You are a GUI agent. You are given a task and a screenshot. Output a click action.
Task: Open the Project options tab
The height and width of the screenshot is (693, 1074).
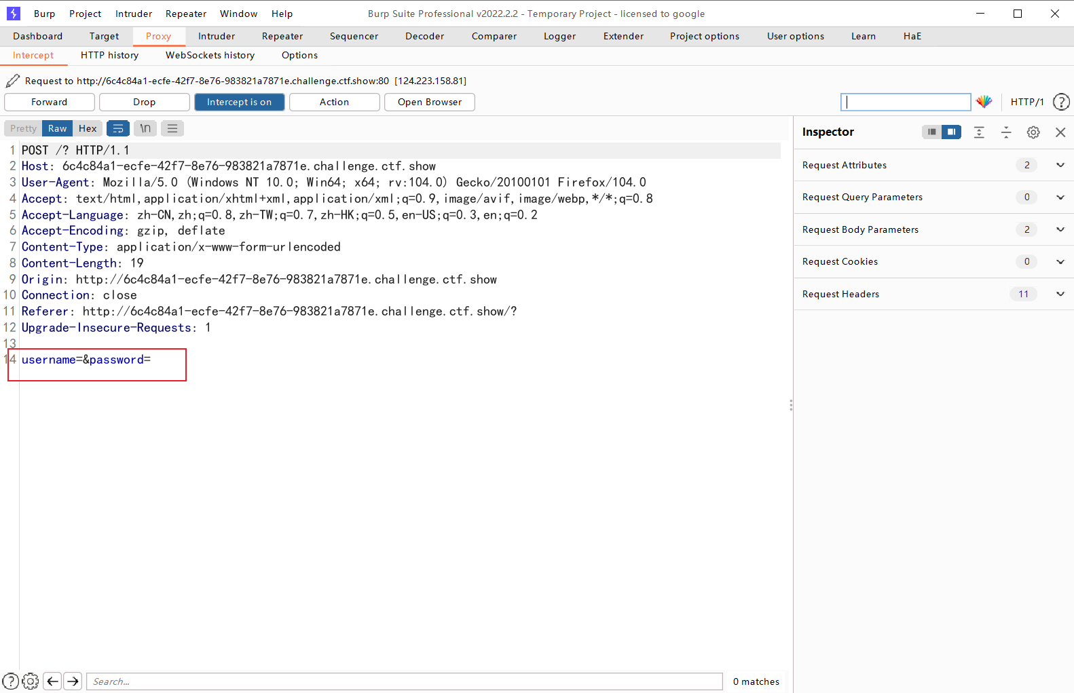tap(705, 36)
